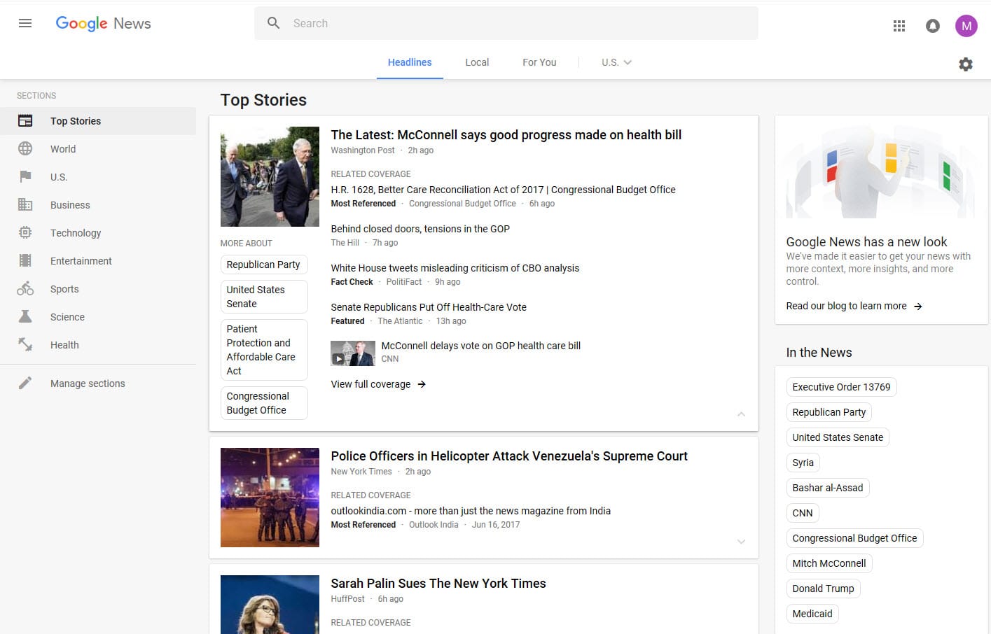Click the search input field
The width and height of the screenshot is (991, 634).
click(x=518, y=23)
